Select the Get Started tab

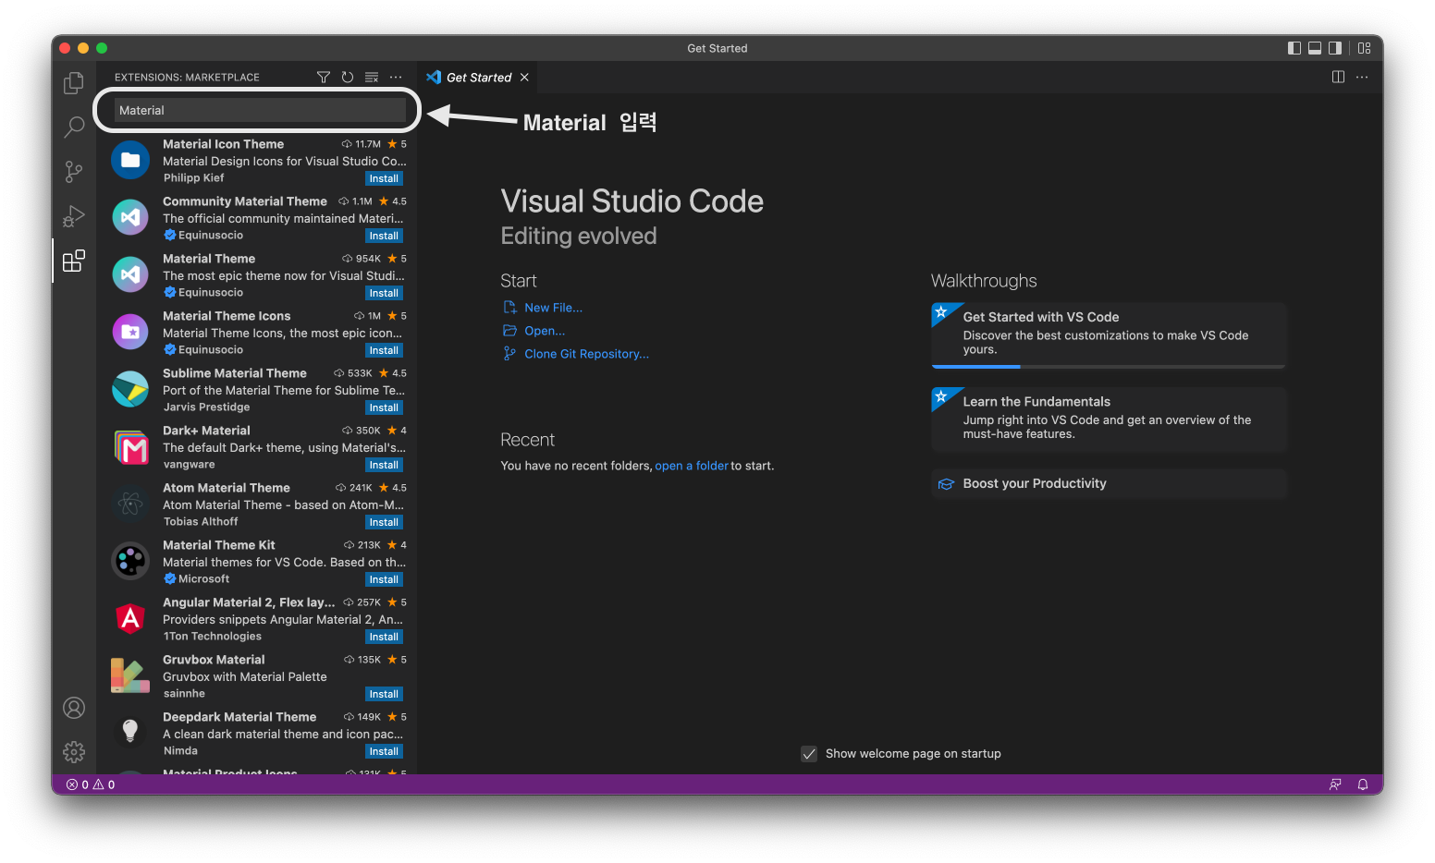(x=478, y=78)
